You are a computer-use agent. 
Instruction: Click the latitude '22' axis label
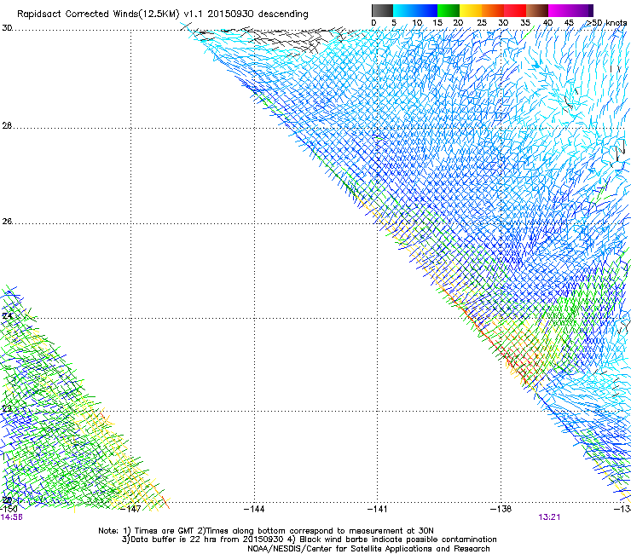pyautogui.click(x=7, y=409)
